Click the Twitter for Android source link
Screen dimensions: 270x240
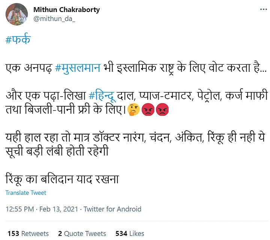click(112, 209)
